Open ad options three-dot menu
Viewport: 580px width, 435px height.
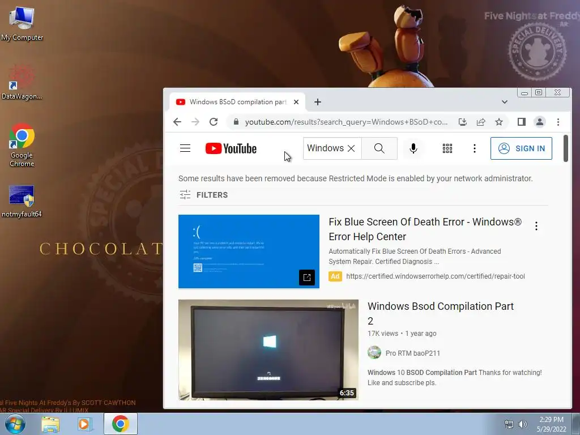[536, 226]
